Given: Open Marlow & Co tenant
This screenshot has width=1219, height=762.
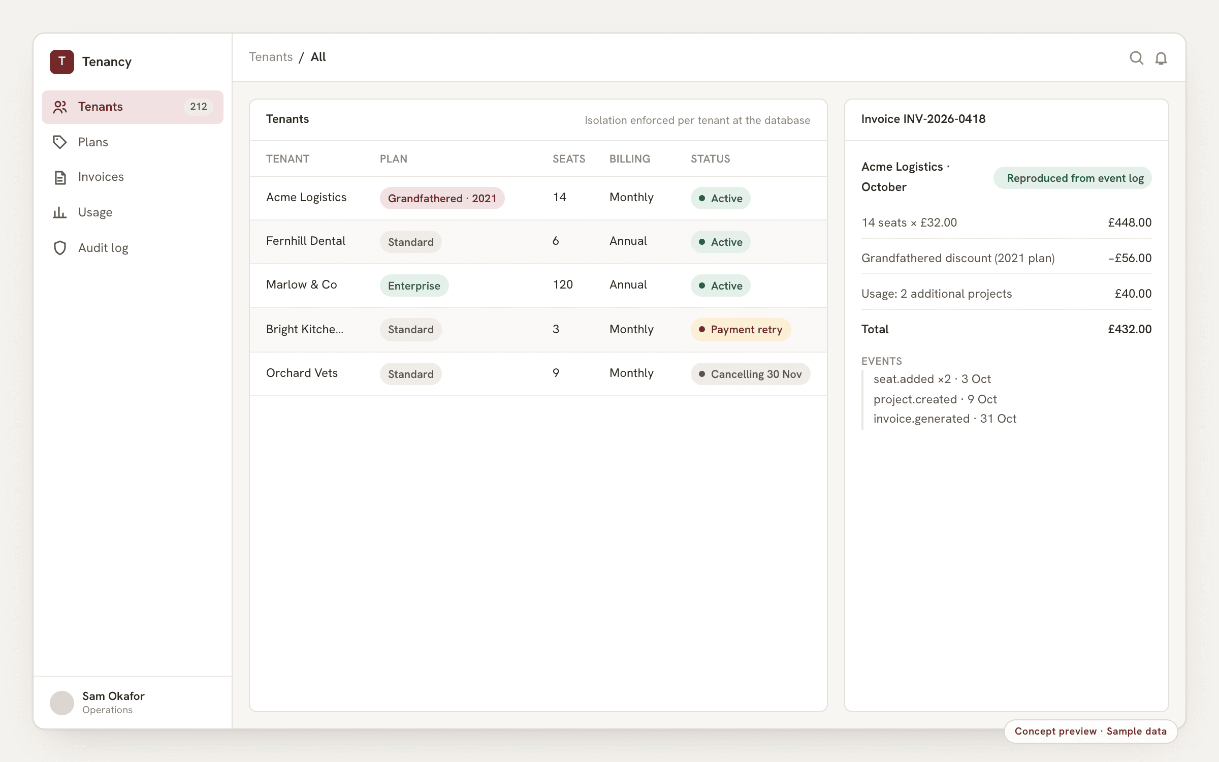Looking at the screenshot, I should coord(538,285).
